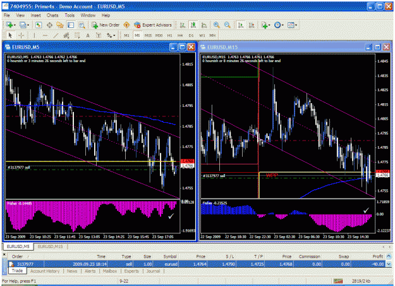This screenshot has height=286, width=395.
Task: Expand the Periods dropdown arrow
Action: pos(283,25)
